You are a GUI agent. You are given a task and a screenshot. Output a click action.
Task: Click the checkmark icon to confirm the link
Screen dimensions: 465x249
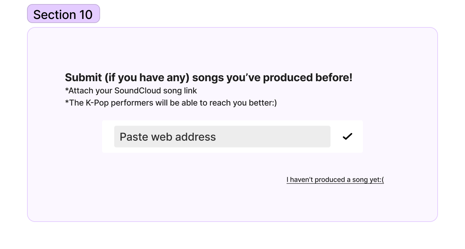click(347, 136)
